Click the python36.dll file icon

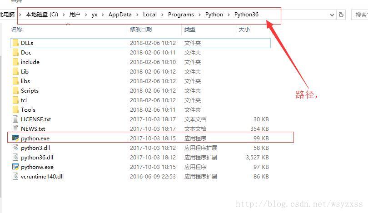15,158
